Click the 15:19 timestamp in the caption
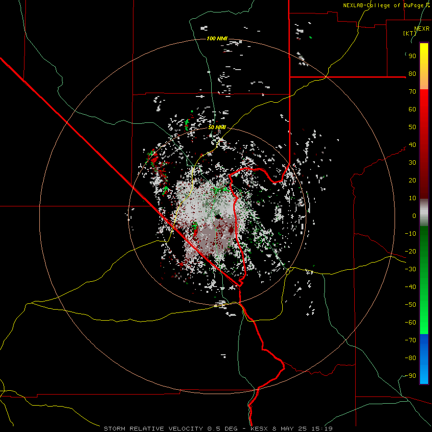The height and width of the screenshot is (432, 432). (x=322, y=429)
